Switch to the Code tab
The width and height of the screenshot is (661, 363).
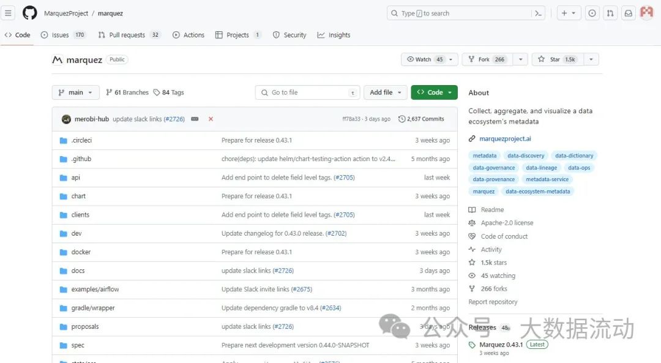point(18,35)
